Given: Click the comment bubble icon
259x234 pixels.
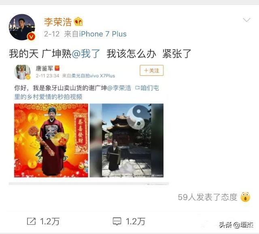Looking at the screenshot, I should point(117,221).
